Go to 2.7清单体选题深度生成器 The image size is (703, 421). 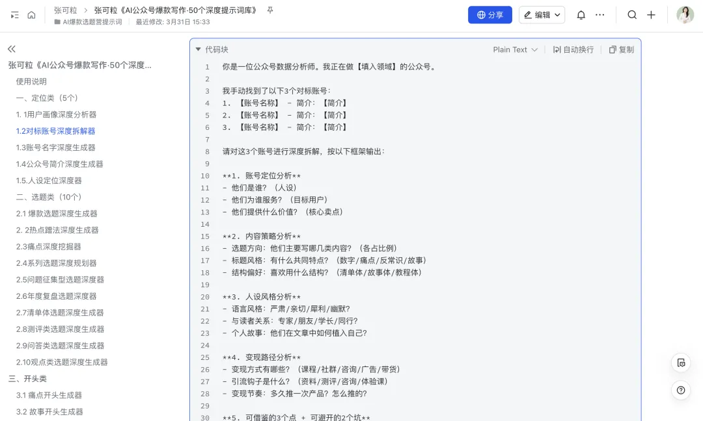(60, 313)
